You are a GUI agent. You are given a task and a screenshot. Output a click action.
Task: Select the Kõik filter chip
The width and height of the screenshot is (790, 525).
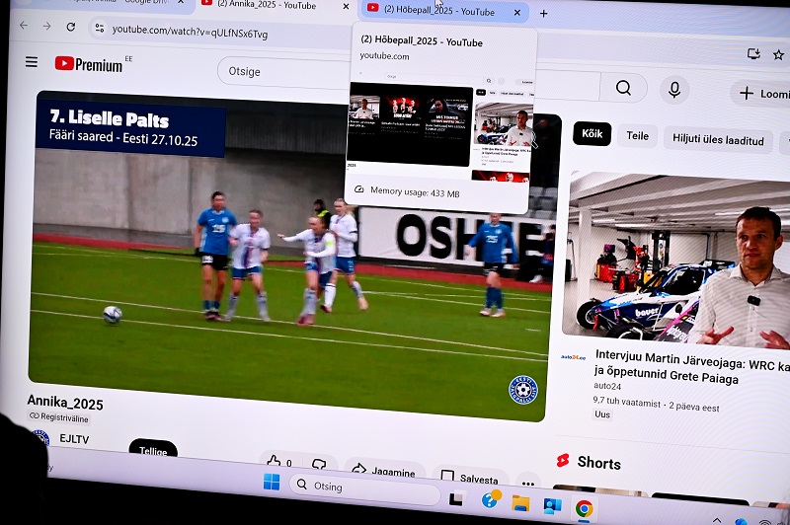(592, 134)
